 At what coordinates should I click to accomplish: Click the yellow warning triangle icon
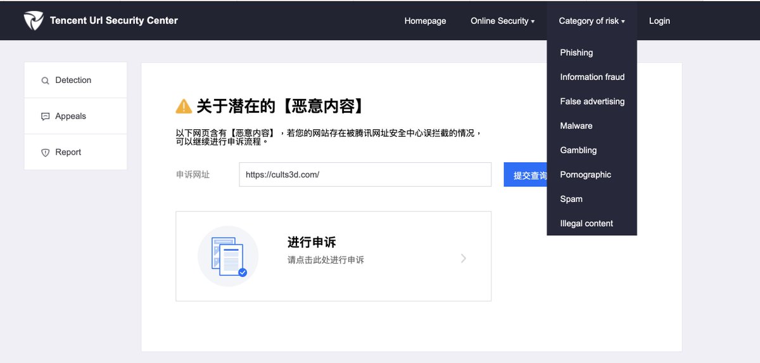click(184, 106)
